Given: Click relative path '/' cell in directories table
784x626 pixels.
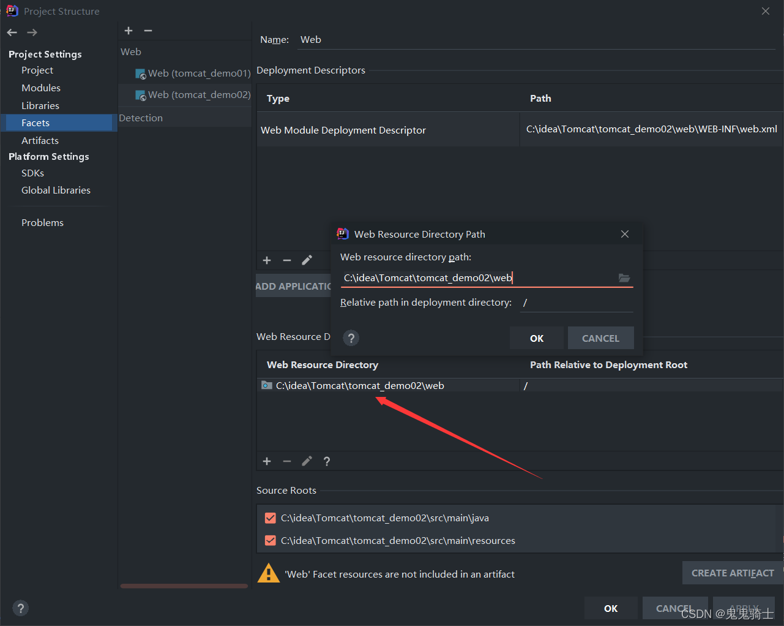Looking at the screenshot, I should coord(651,386).
